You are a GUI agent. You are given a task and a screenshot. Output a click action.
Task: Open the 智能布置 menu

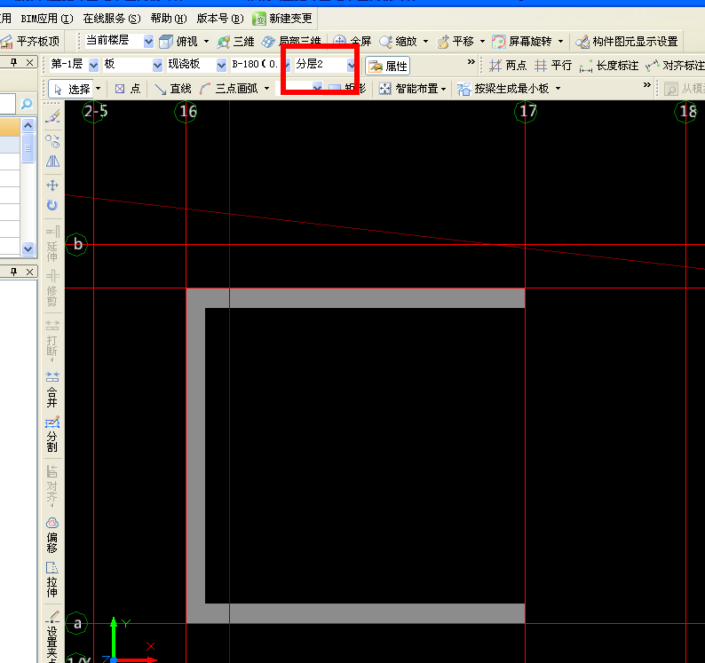pos(413,89)
